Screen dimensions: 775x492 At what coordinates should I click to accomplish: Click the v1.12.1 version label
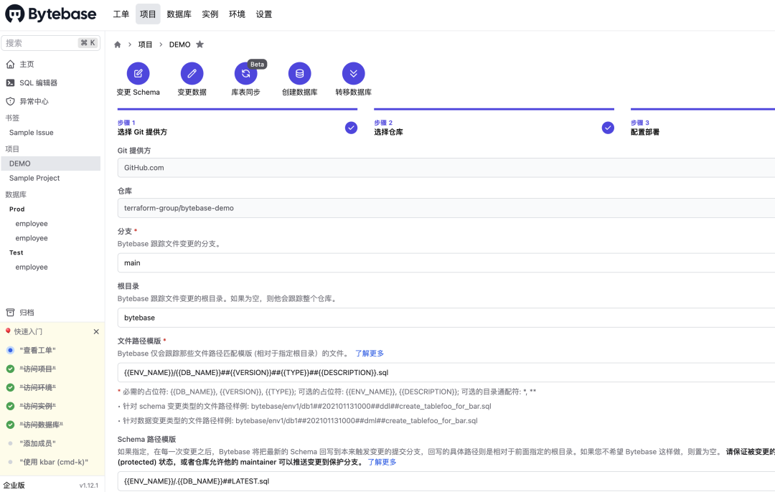(x=89, y=486)
